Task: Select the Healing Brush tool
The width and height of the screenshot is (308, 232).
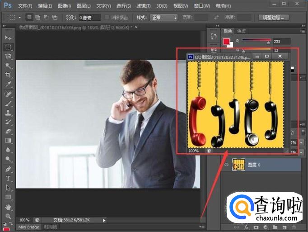Action: click(8, 94)
